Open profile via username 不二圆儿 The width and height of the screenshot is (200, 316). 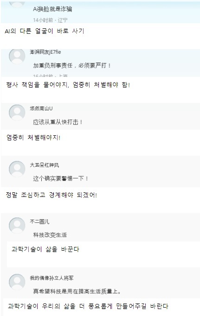point(39,221)
